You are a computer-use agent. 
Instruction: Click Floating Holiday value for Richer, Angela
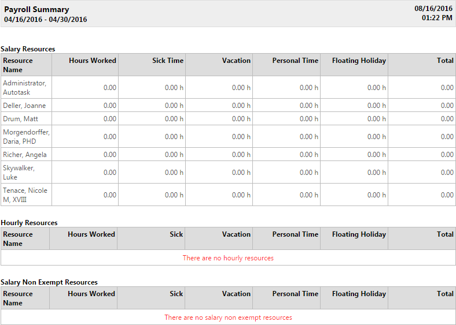tap(376, 154)
